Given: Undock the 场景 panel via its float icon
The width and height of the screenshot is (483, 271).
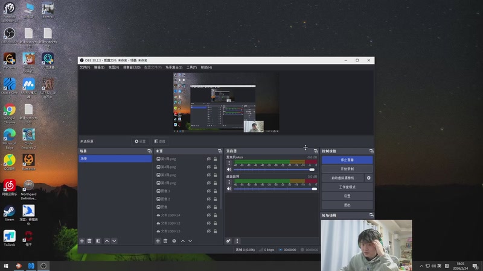Looking at the screenshot, I should 149,151.
